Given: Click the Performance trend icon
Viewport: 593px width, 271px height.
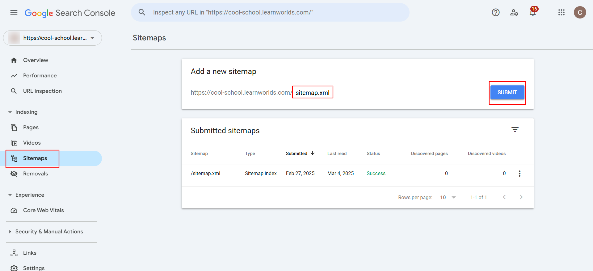Looking at the screenshot, I should point(14,76).
